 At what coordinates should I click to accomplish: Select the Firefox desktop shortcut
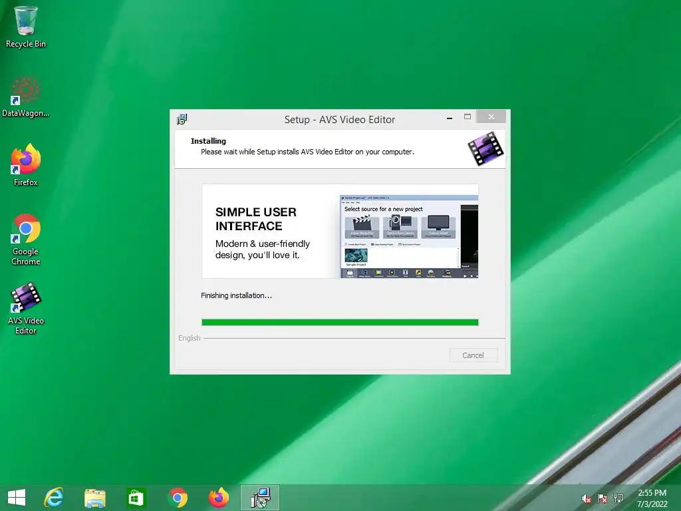pos(26,165)
